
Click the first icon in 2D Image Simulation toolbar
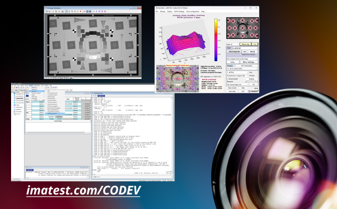click(47, 12)
